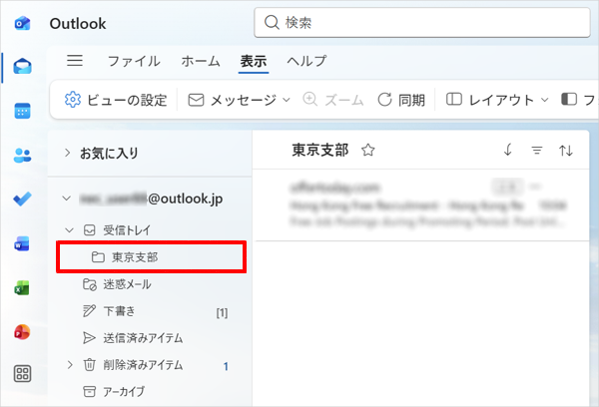Open the 下書き drafts folder

[109, 311]
